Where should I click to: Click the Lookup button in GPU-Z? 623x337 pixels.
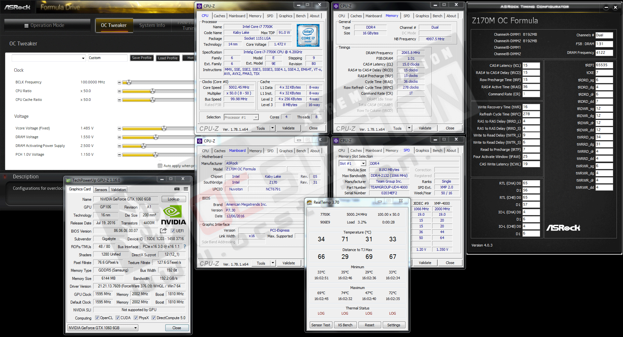tap(174, 199)
